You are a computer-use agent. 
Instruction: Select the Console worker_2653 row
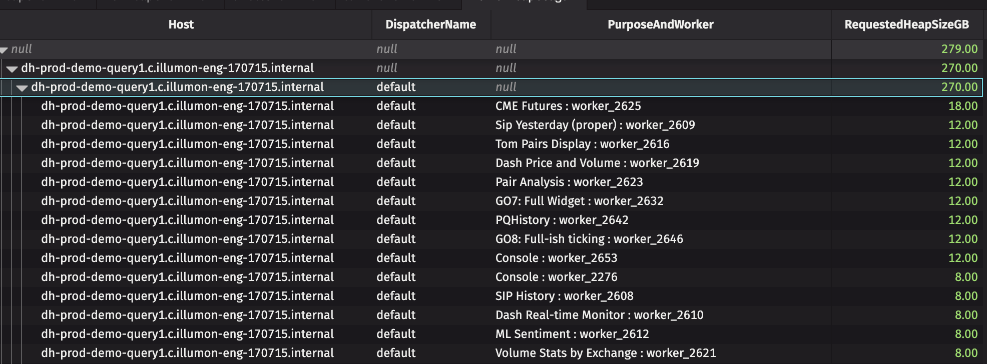coord(556,258)
